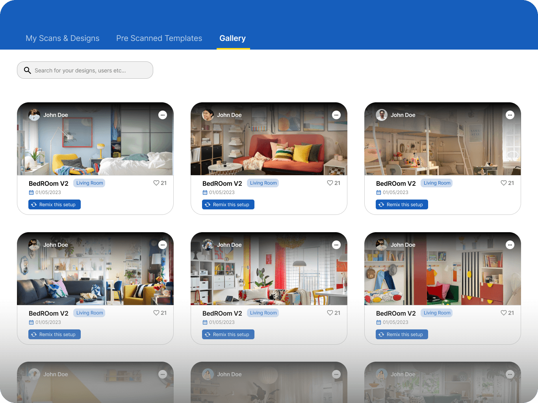This screenshot has height=403, width=538.
Task: Click the Living Room tag on the striped-wall kids room card
Action: click(x=437, y=313)
